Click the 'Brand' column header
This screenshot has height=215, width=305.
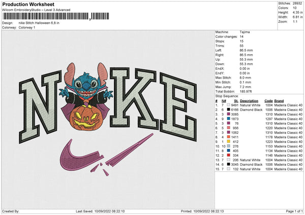point(279,101)
